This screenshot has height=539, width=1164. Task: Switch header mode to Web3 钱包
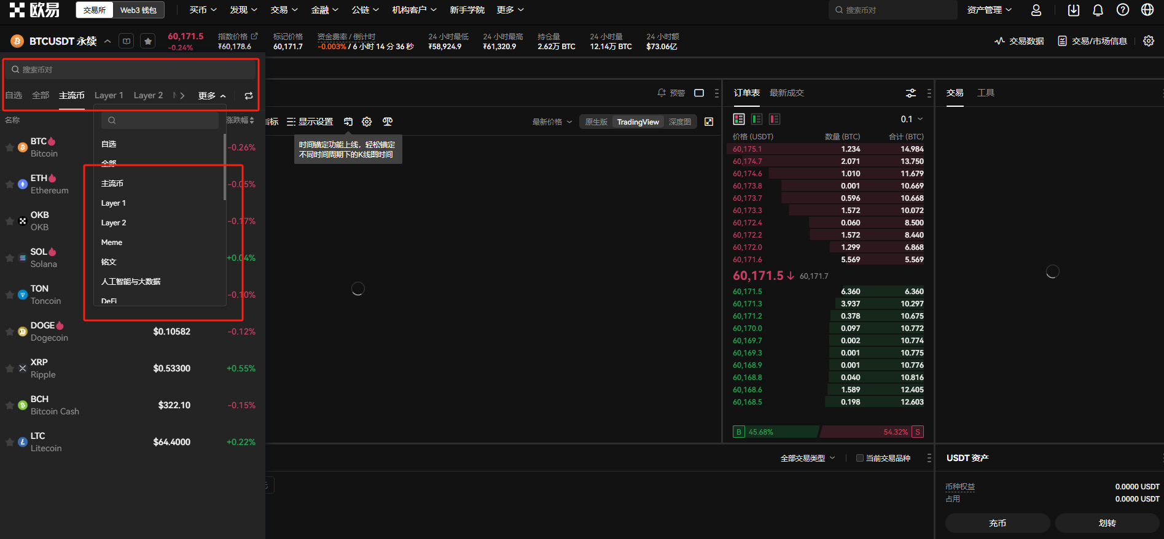click(x=138, y=10)
